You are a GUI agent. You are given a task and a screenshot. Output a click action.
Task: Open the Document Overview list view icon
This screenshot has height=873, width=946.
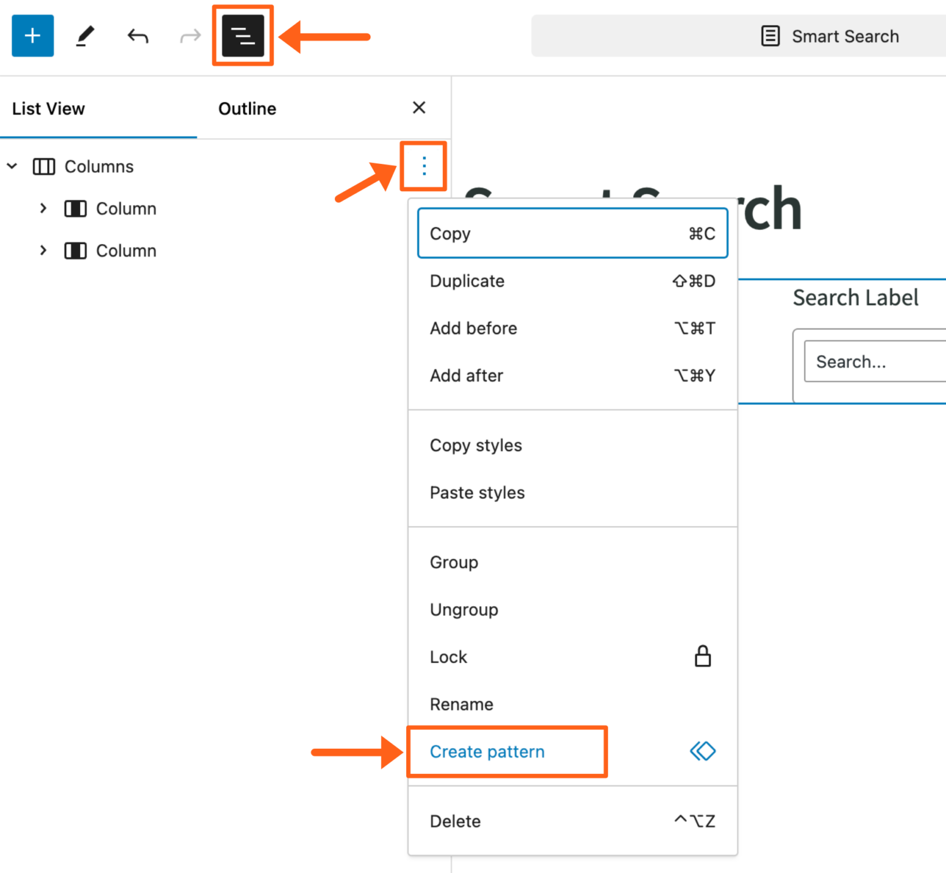coord(242,36)
